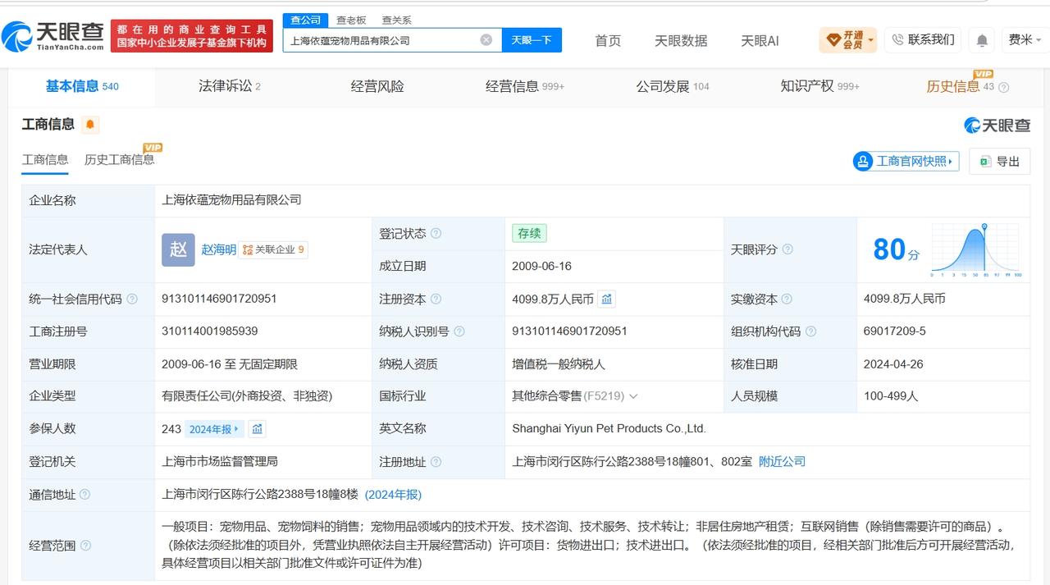
Task: Click the help icon beside 通信地址
Action: pyautogui.click(x=84, y=495)
